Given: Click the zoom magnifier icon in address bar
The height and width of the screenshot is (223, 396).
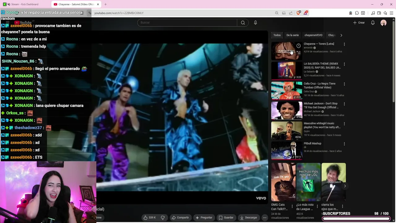Looking at the screenshot, I should coord(277,13).
